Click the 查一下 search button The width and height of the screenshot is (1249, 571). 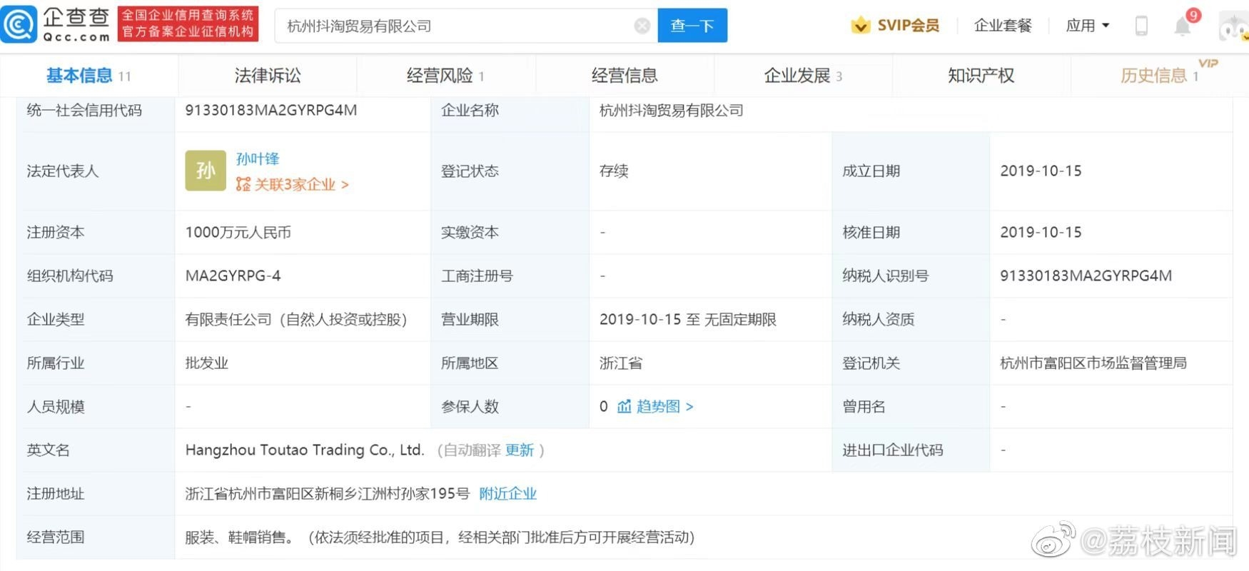tap(692, 26)
